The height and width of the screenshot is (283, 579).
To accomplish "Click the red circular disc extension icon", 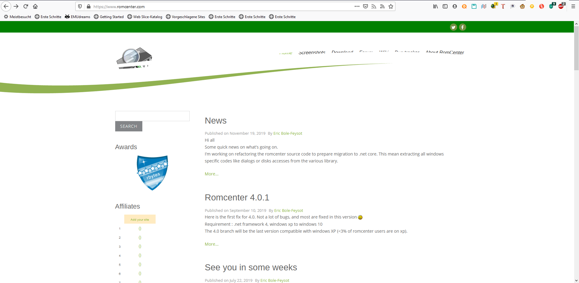I will (x=542, y=6).
